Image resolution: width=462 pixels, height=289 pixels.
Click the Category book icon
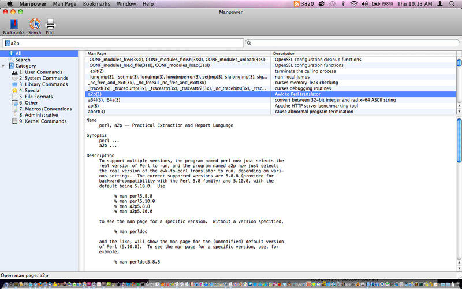(x=11, y=66)
